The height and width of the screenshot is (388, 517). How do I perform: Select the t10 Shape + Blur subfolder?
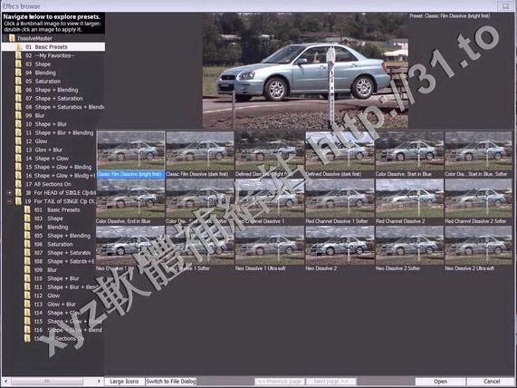[x=56, y=278]
